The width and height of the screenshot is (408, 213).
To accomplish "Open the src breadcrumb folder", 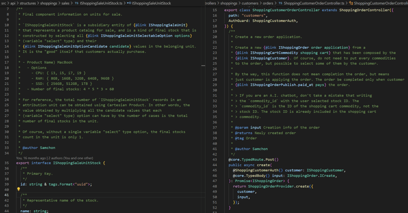I will point(4,3).
